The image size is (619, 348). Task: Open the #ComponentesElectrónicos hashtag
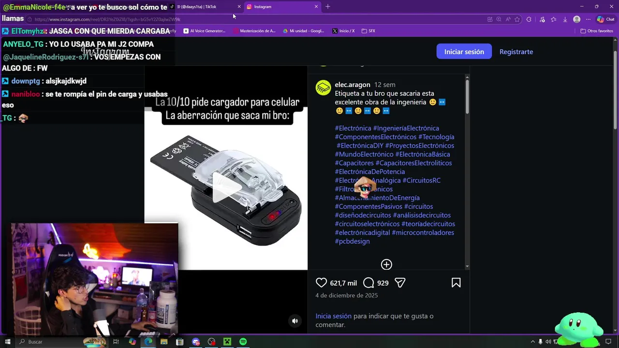coord(376,137)
